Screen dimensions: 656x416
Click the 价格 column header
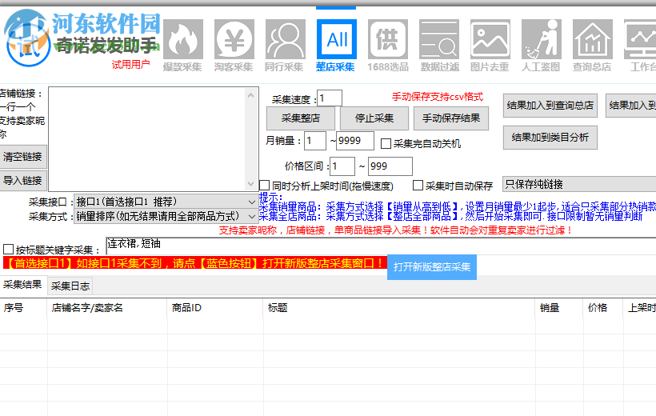point(602,308)
